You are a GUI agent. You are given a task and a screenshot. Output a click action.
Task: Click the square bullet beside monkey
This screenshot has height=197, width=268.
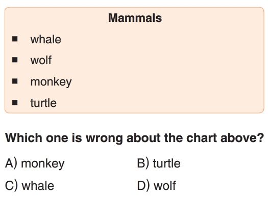click(15, 81)
